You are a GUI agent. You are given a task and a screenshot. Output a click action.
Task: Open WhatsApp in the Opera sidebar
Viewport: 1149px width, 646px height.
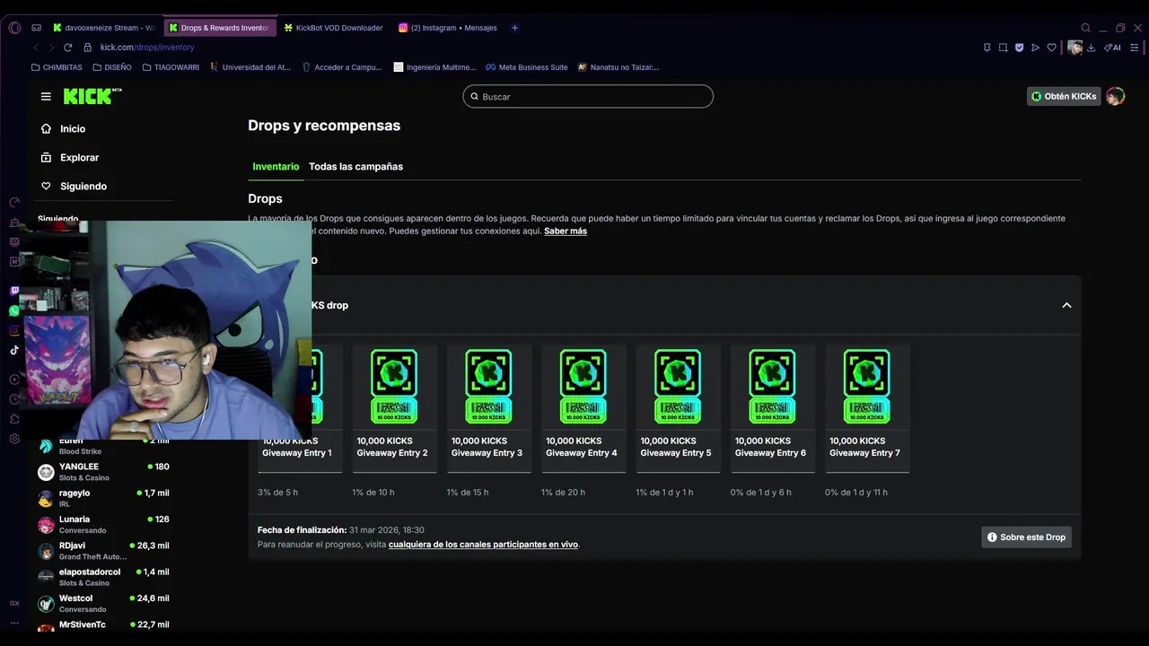coord(14,310)
